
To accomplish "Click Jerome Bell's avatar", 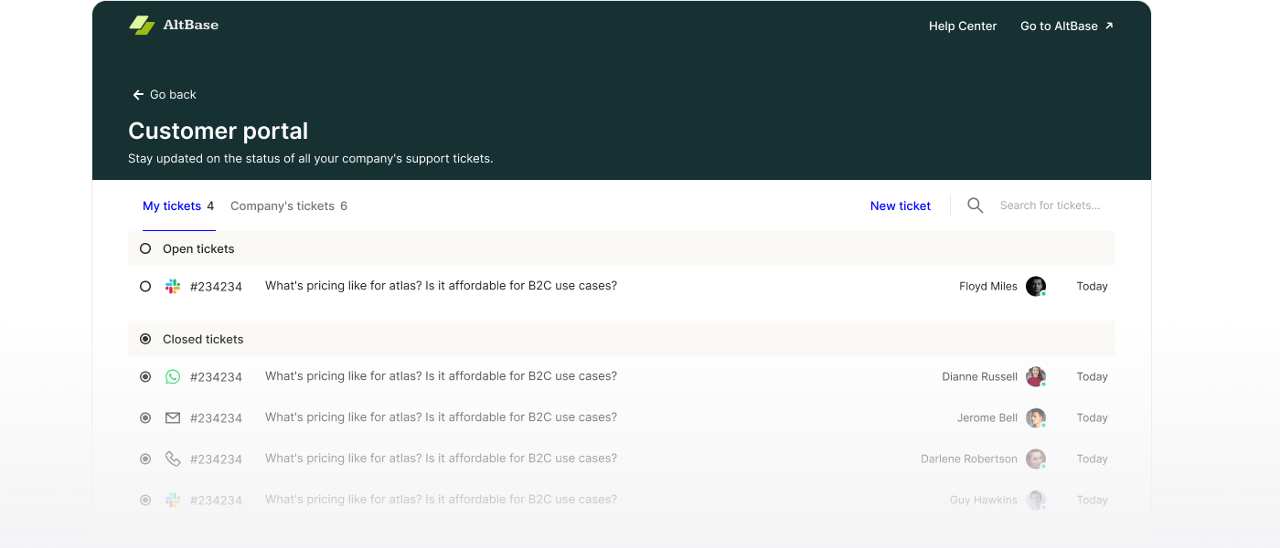I will [1036, 417].
